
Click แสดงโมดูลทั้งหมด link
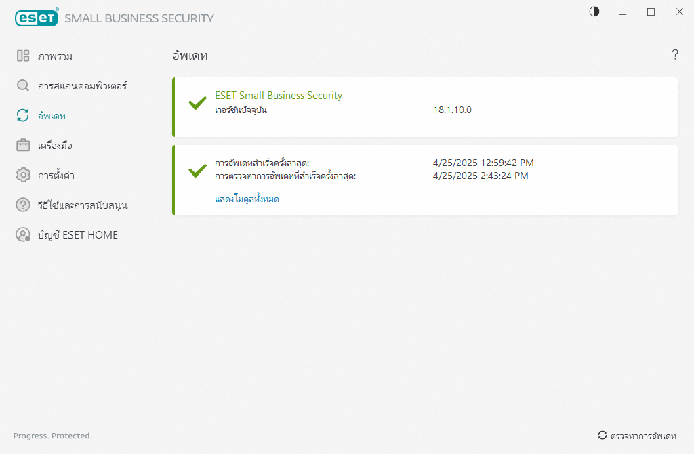[x=247, y=199]
